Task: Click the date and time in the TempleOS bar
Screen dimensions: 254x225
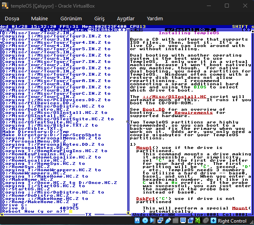Action: click(x=28, y=27)
